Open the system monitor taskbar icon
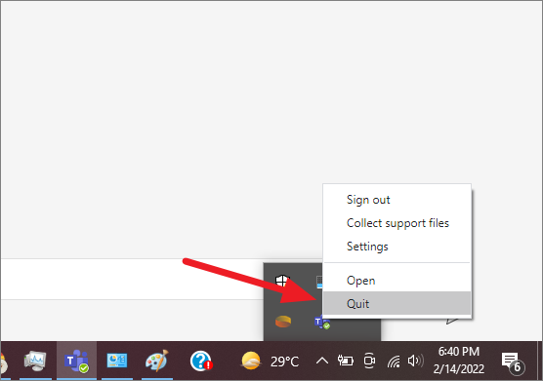 pyautogui.click(x=35, y=362)
